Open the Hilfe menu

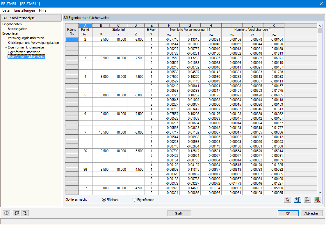(43, 10)
